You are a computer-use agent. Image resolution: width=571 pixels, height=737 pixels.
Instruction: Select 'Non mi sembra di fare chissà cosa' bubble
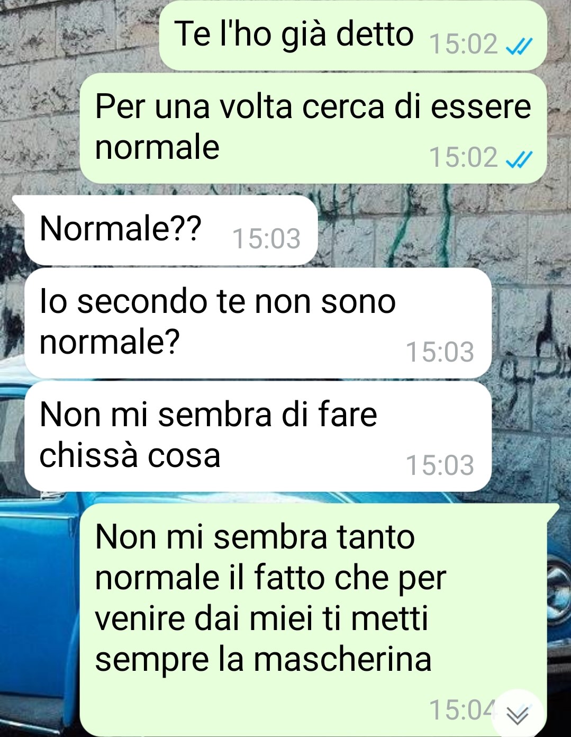point(258,436)
